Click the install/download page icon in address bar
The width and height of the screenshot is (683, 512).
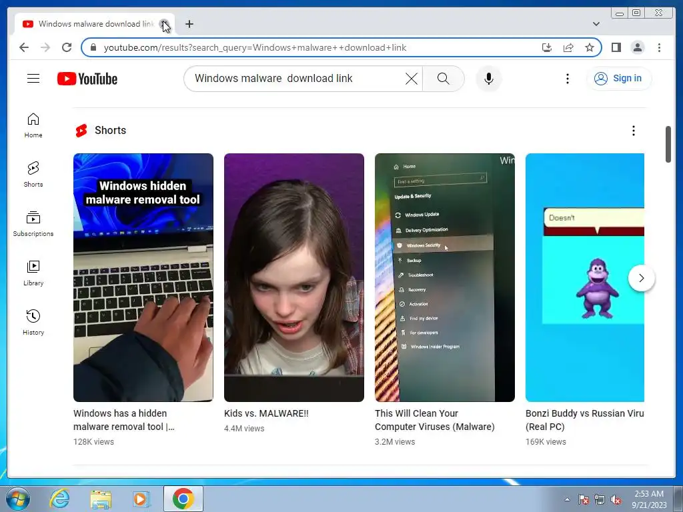tap(547, 47)
